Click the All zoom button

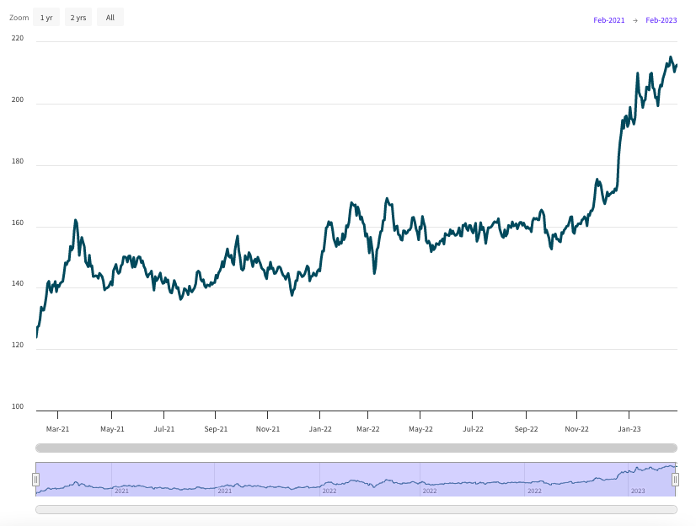[x=110, y=18]
